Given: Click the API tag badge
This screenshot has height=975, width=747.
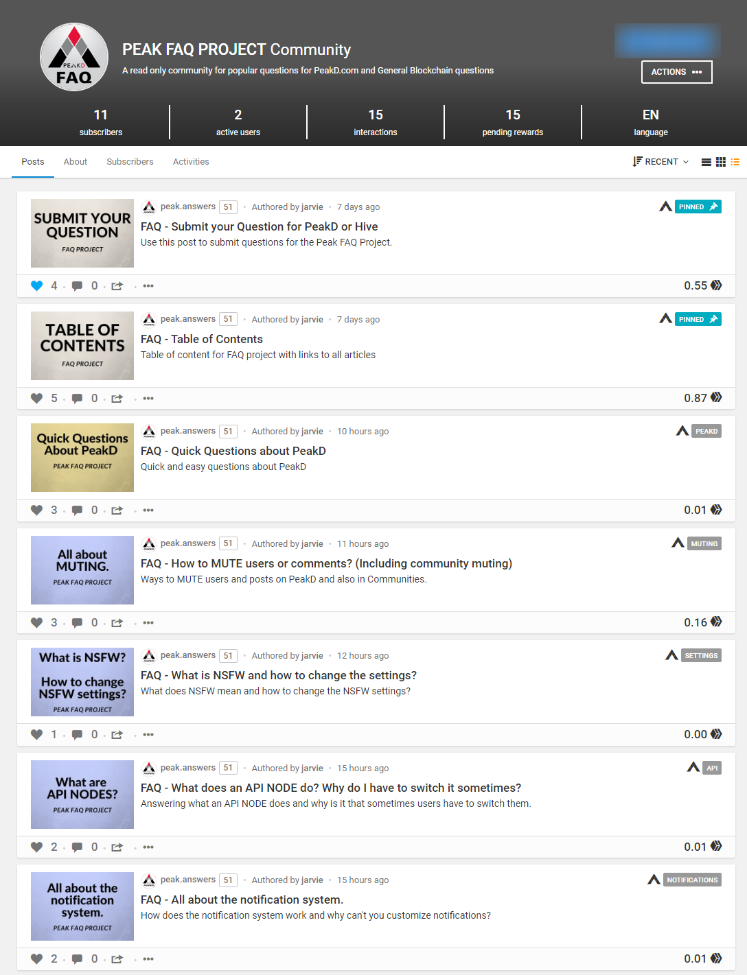Looking at the screenshot, I should tap(712, 768).
